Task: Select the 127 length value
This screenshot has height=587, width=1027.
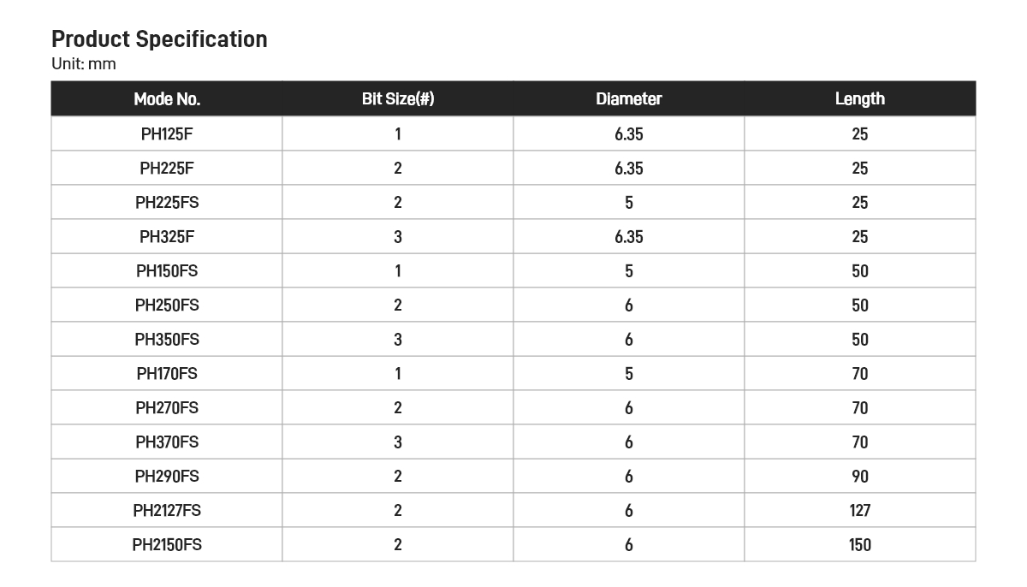Action: [x=860, y=511]
